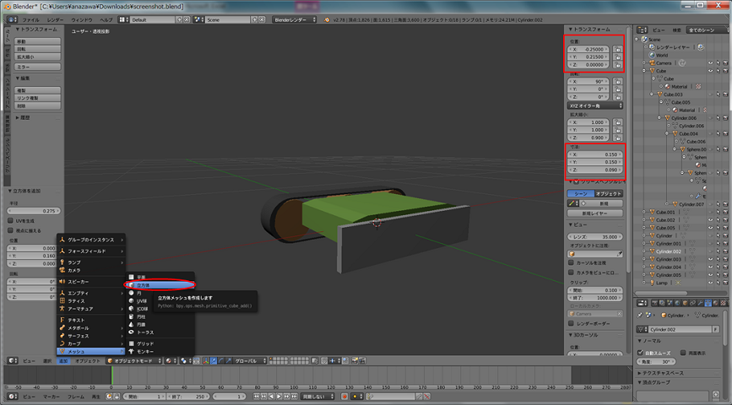The image size is (732, 405).
Task: Click the lock icon beside location X
Action: pyautogui.click(x=618, y=49)
